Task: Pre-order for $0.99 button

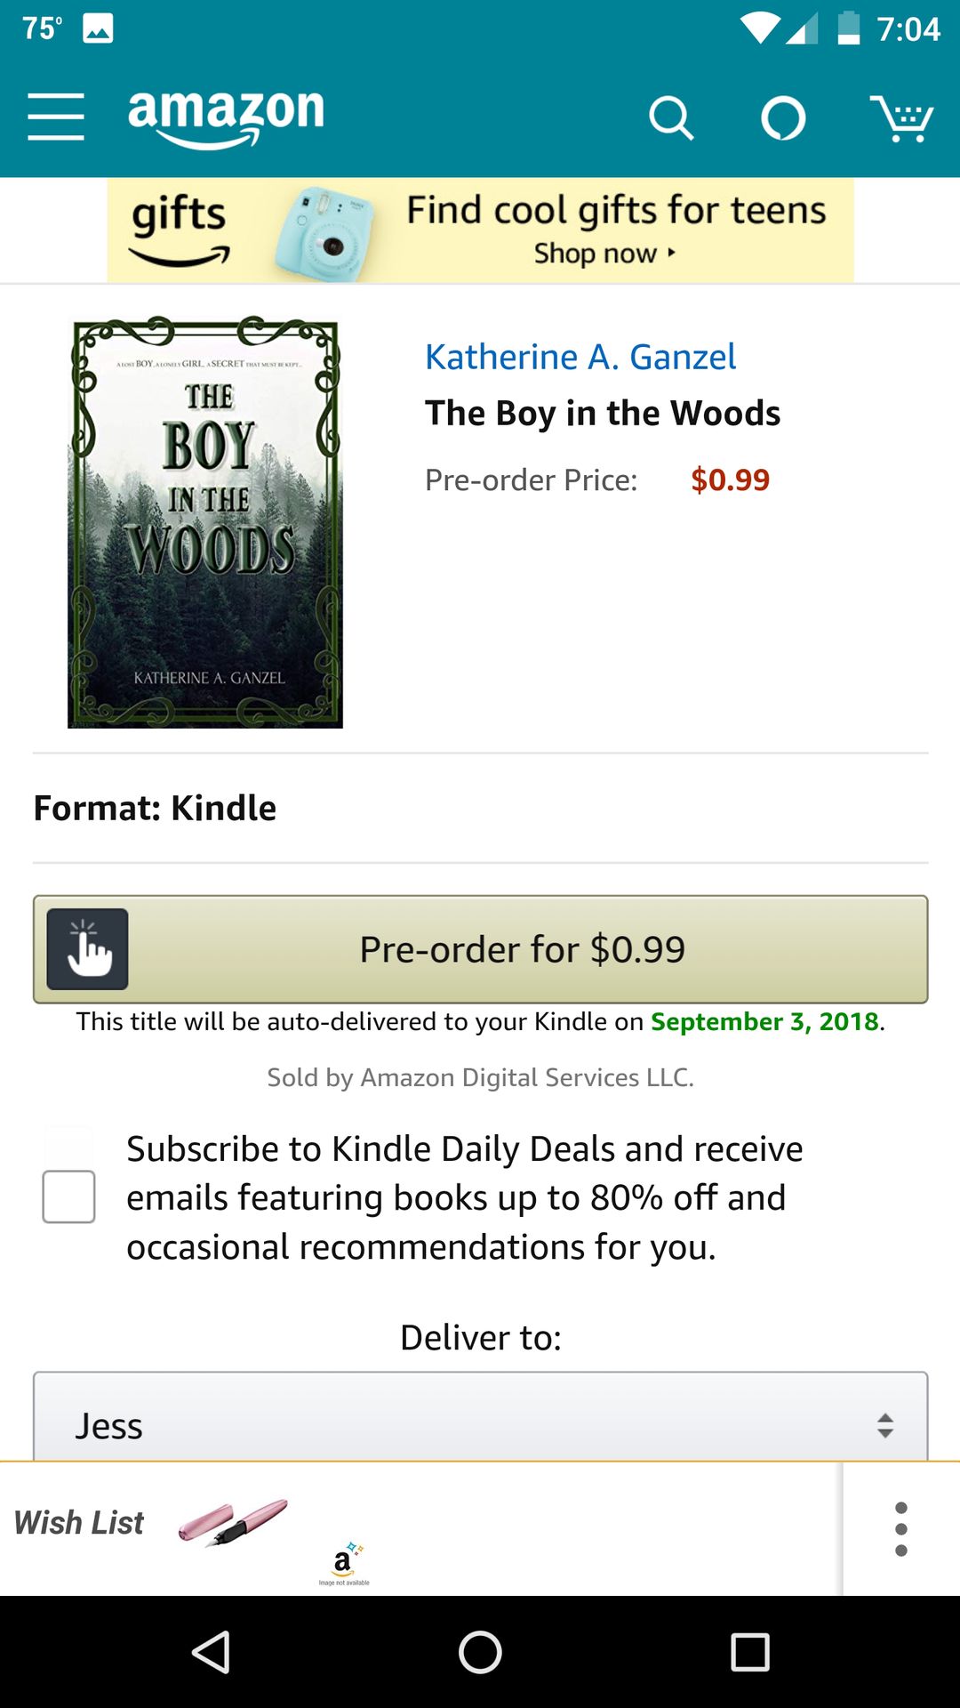Action: pyautogui.click(x=481, y=949)
